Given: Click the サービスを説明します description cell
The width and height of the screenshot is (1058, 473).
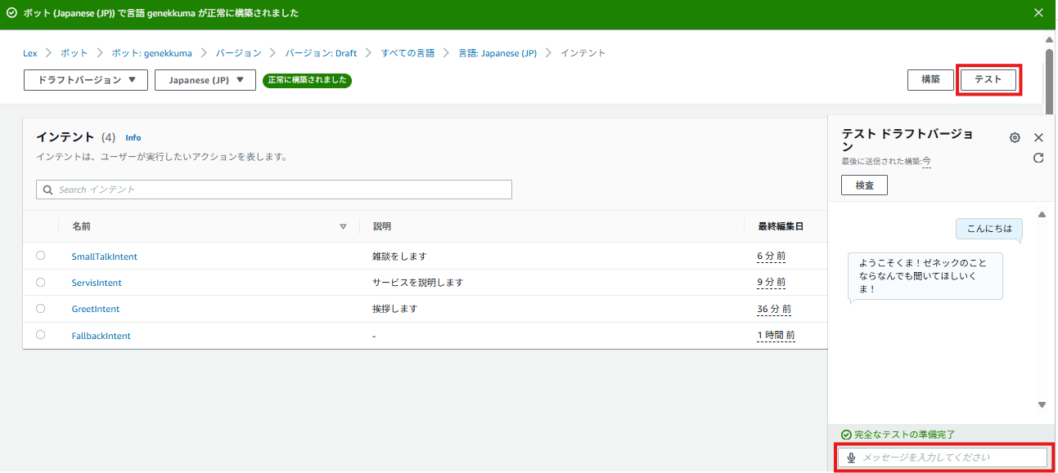Looking at the screenshot, I should [418, 283].
